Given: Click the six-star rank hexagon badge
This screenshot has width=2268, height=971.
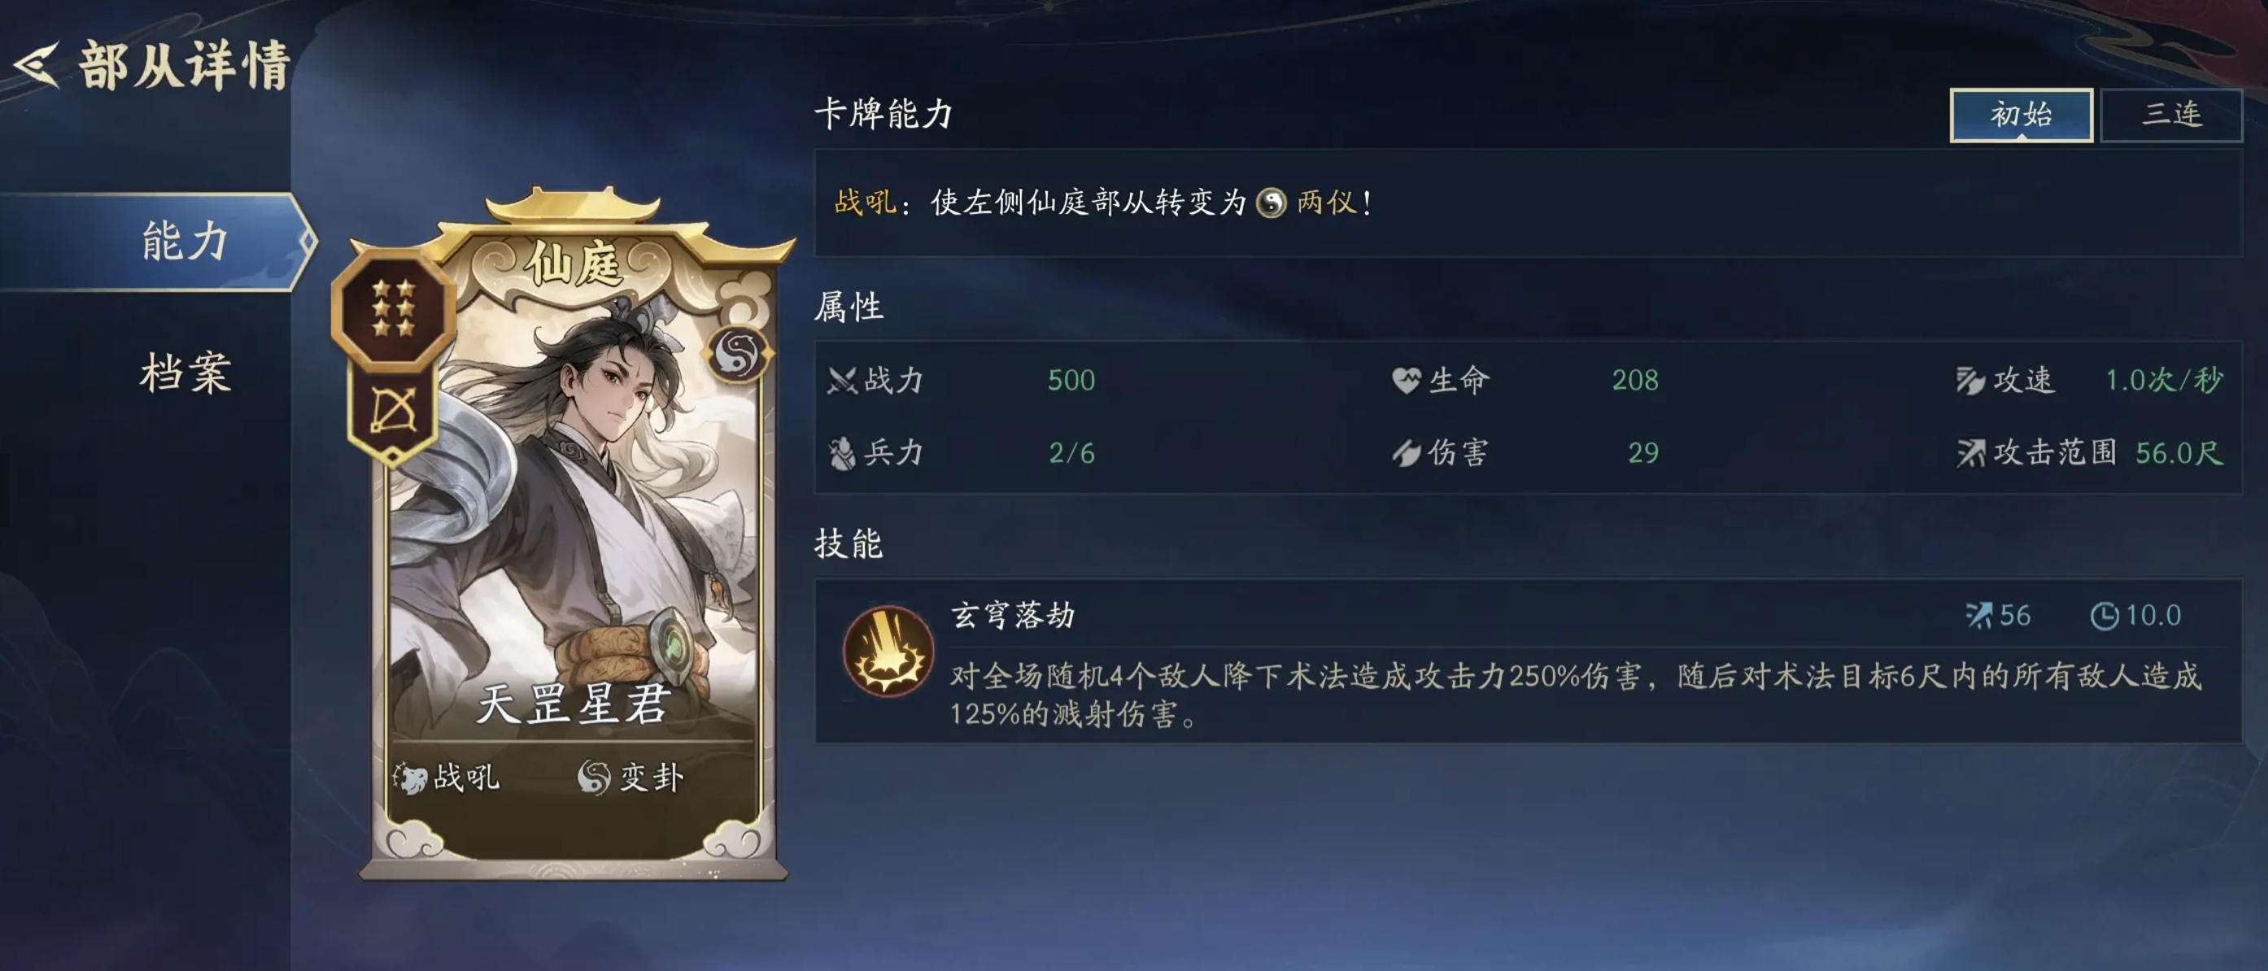Looking at the screenshot, I should (393, 308).
